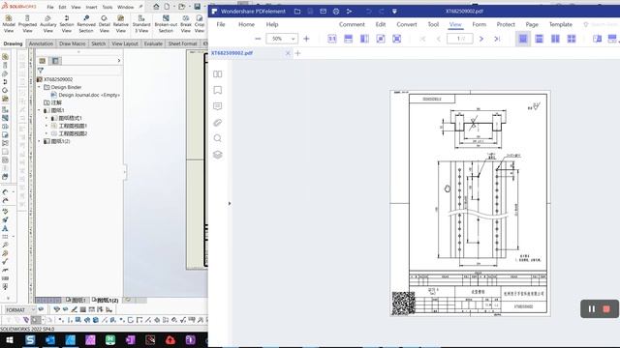Select XT682509002 root tree item
620x348 pixels.
[58, 79]
